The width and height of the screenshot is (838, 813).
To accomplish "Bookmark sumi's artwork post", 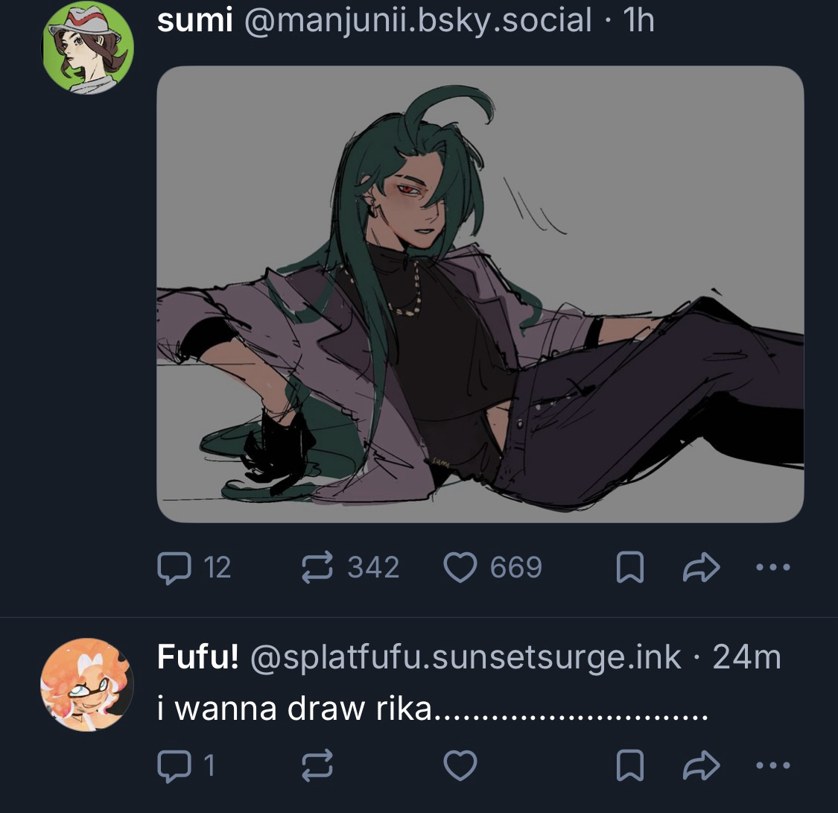I will [x=630, y=569].
